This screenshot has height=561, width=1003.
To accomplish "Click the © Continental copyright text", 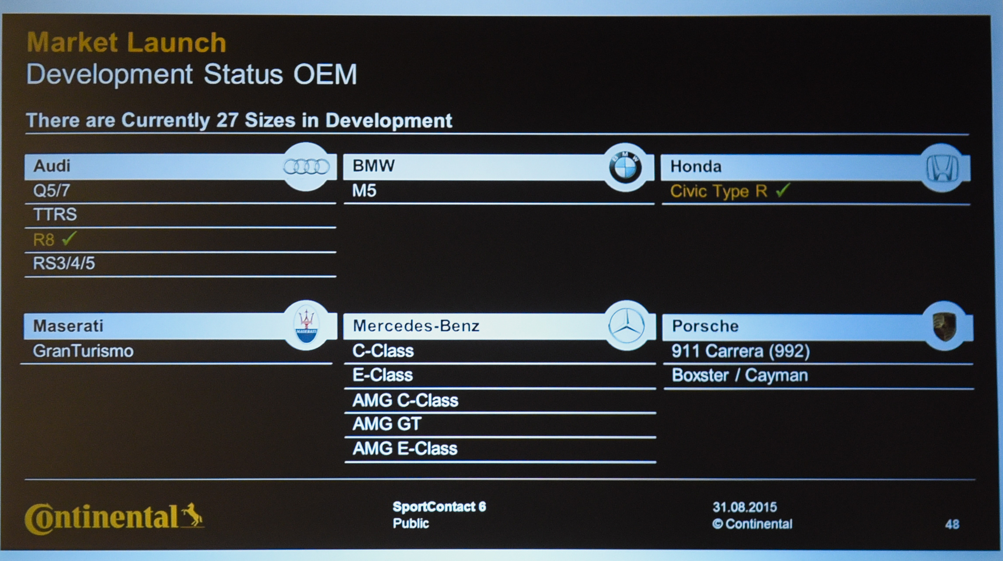I will pos(752,524).
